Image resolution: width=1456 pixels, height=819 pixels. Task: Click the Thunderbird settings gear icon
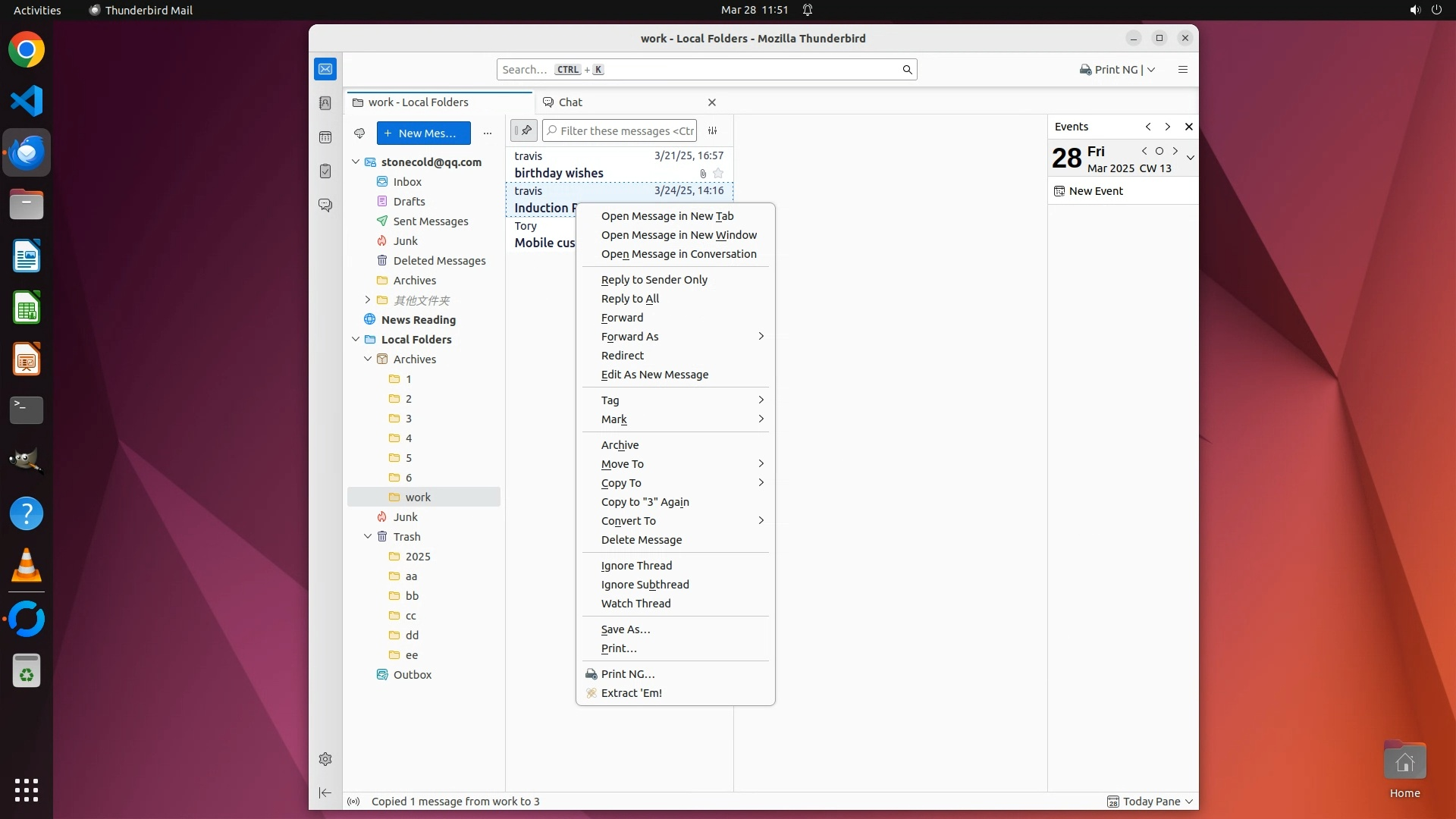tap(325, 759)
